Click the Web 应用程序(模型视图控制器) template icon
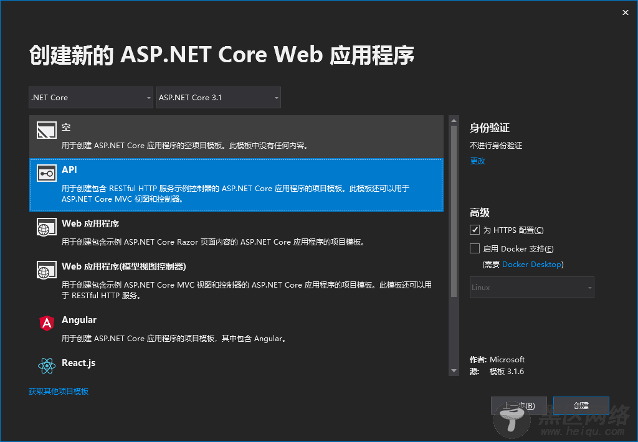 pyautogui.click(x=46, y=270)
